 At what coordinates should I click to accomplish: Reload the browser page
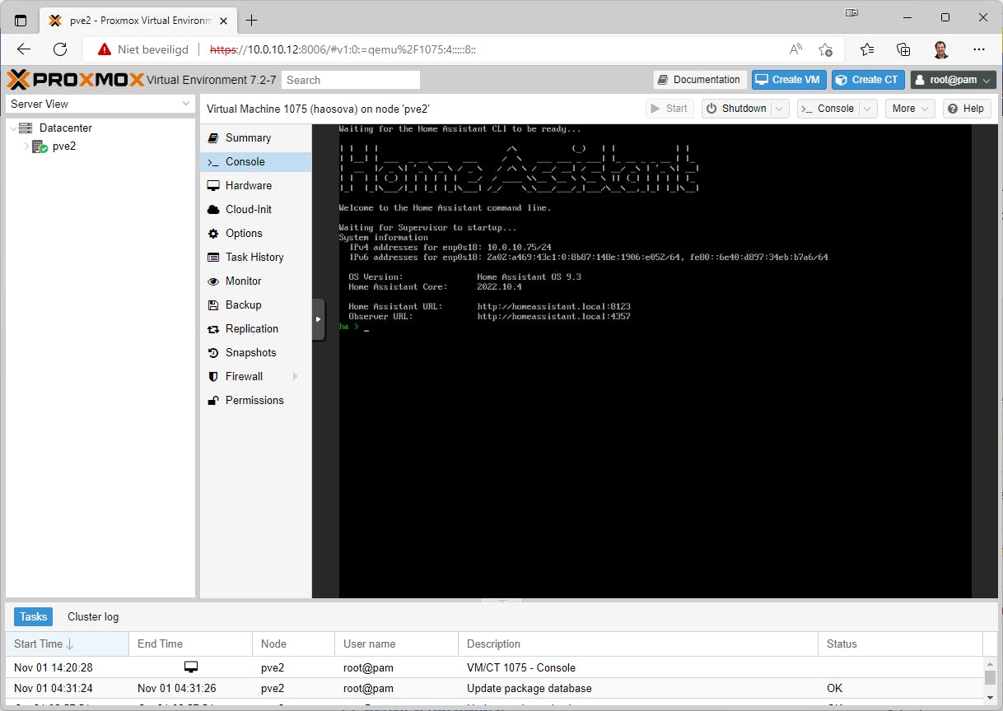pyautogui.click(x=60, y=49)
